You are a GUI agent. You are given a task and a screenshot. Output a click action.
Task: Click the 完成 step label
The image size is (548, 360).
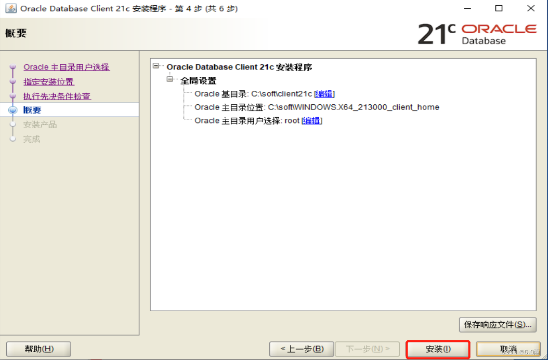click(x=31, y=139)
